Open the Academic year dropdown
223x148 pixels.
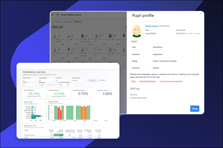(x=79, y=80)
